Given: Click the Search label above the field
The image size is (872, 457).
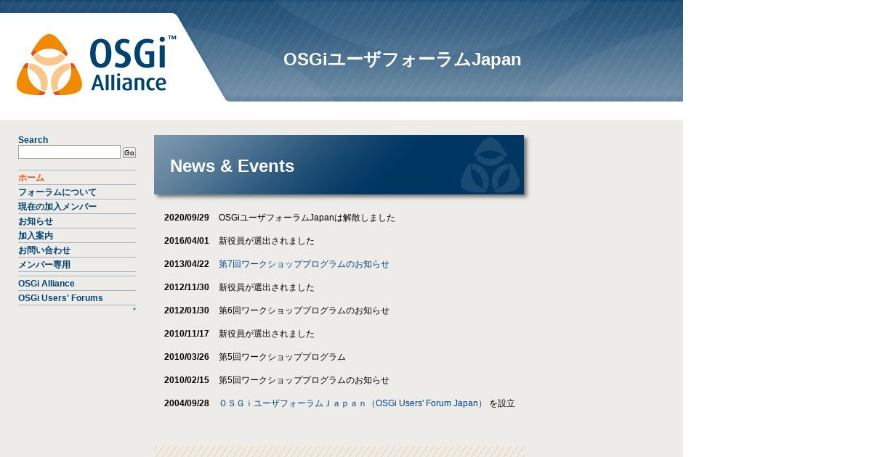Looking at the screenshot, I should (33, 140).
